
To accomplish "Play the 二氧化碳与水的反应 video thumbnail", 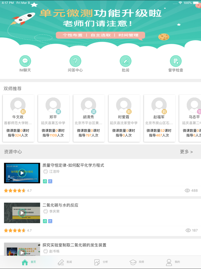I will click(x=22, y=213).
